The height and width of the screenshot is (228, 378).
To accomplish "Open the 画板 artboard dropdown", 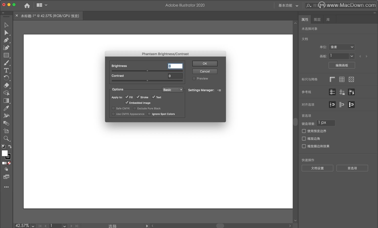I will pos(352,56).
